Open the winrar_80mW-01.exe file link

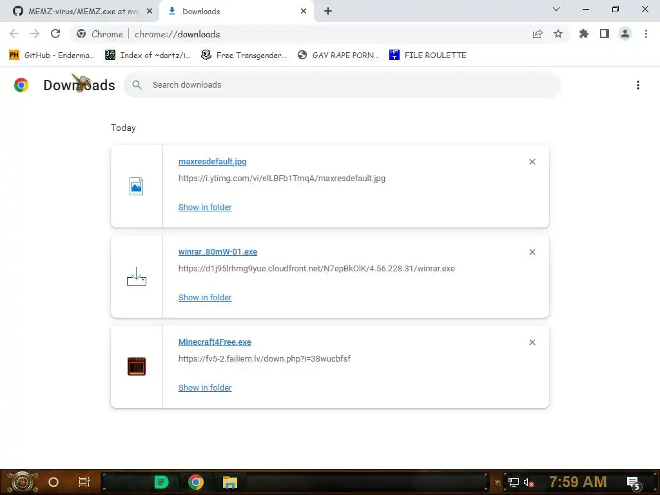pyautogui.click(x=218, y=252)
